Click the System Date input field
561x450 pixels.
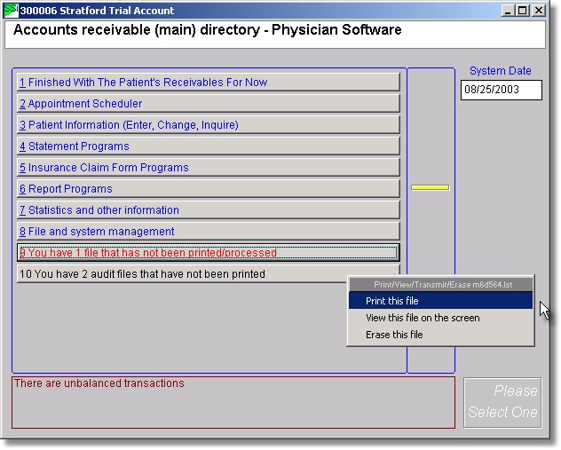pos(501,90)
